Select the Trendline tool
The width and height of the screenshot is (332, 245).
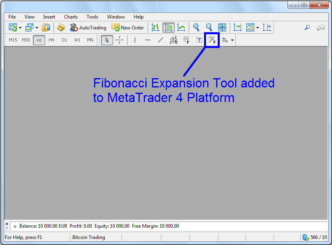(x=161, y=40)
